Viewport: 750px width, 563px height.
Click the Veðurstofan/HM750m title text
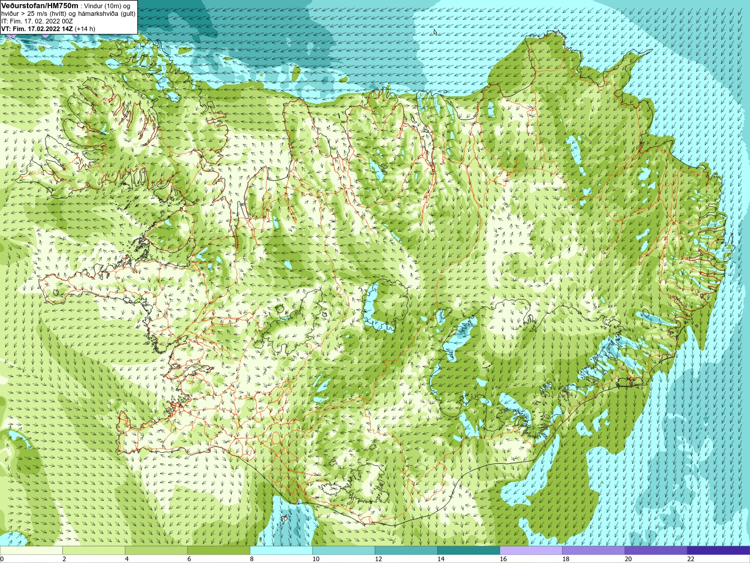pos(40,5)
